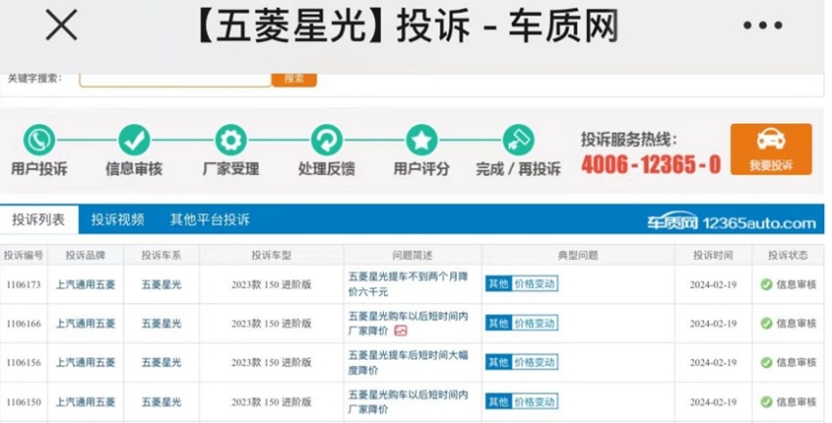832x423 pixels.
Task: Open 上汽通用五菱 brand link in row 1106166
Action: click(85, 323)
